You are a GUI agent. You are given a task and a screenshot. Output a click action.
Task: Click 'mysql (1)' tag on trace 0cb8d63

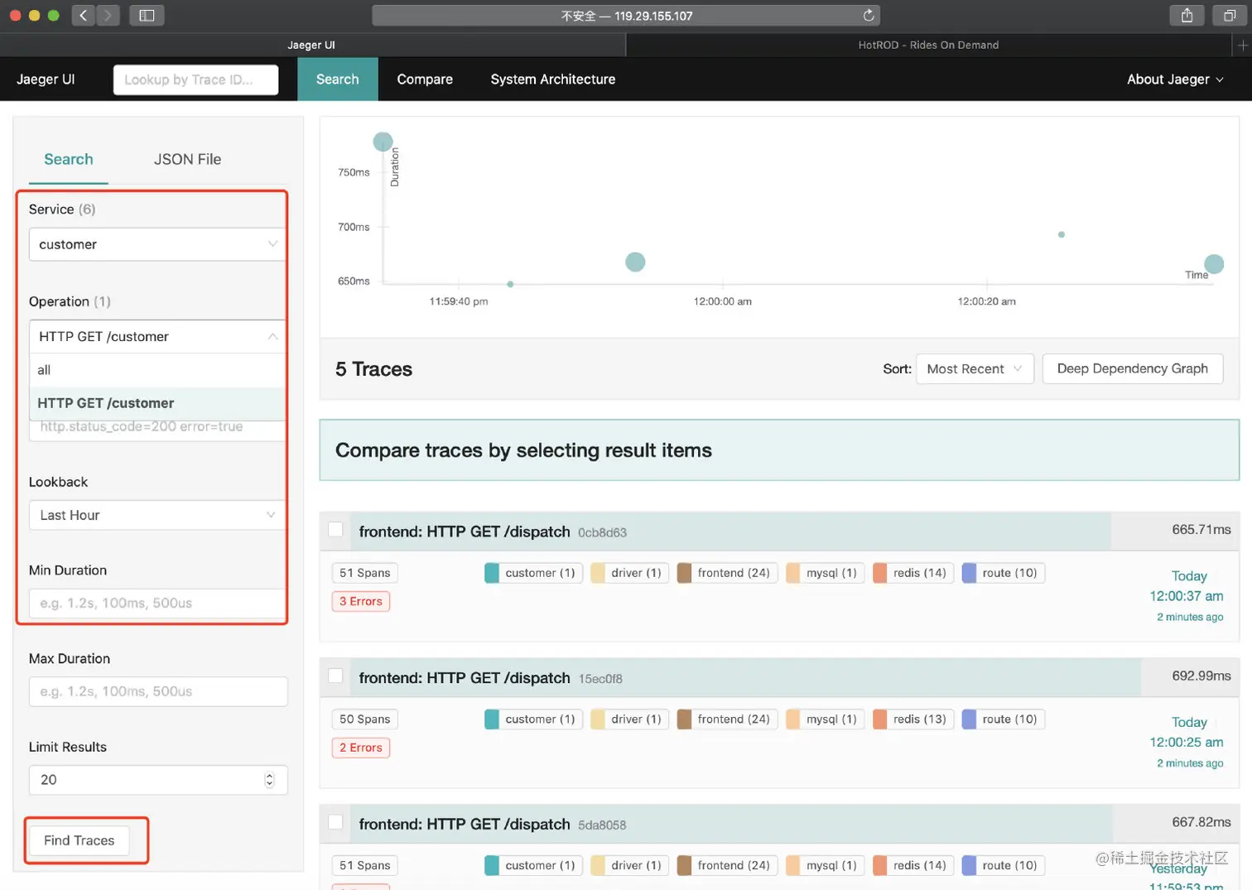[825, 573]
